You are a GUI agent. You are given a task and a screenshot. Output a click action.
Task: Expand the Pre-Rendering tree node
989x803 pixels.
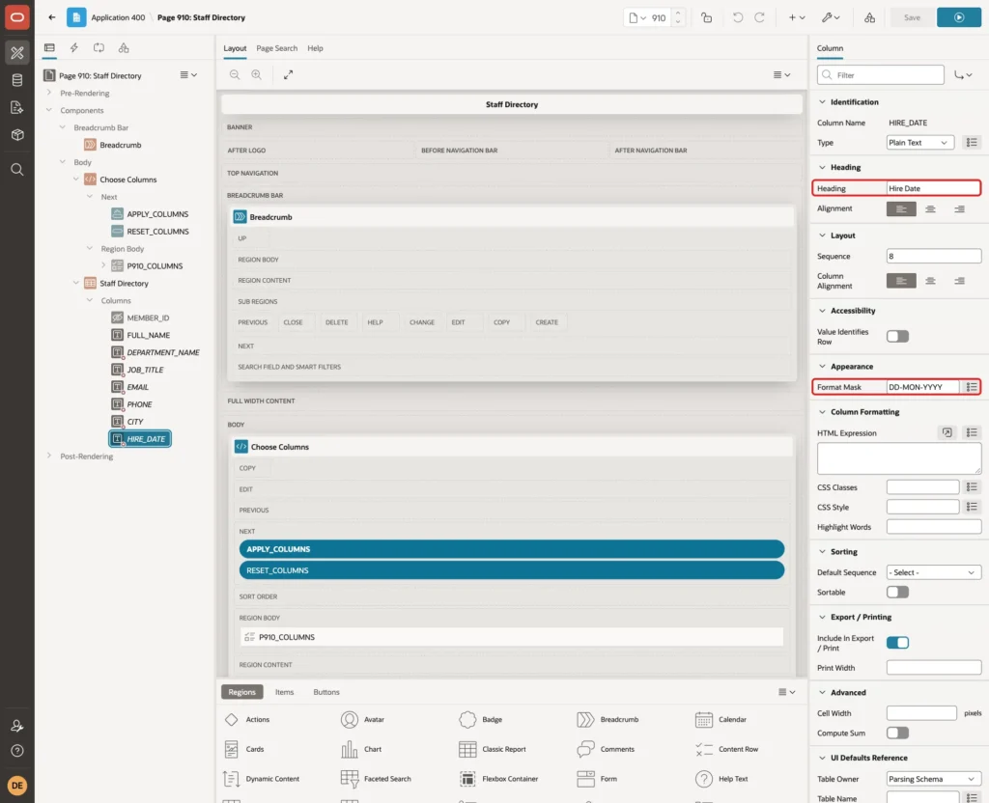click(48, 93)
